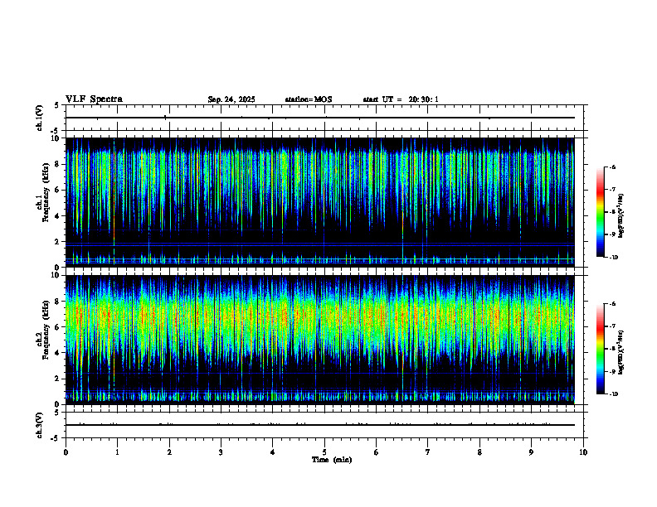Click time axis tick label "1"
657x507 pixels.
pyautogui.click(x=117, y=452)
